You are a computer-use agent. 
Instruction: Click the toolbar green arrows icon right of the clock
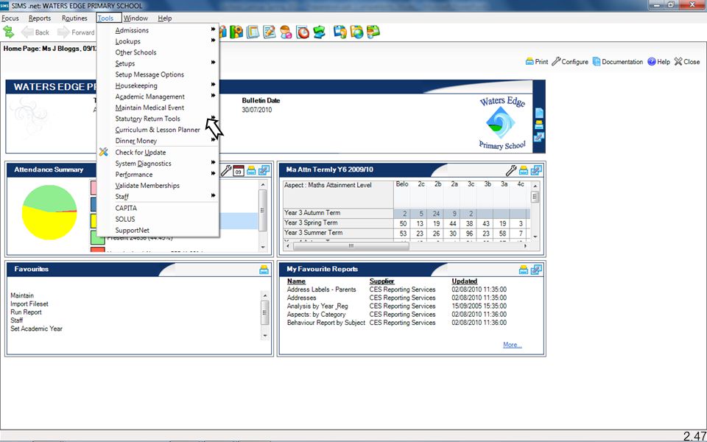319,32
